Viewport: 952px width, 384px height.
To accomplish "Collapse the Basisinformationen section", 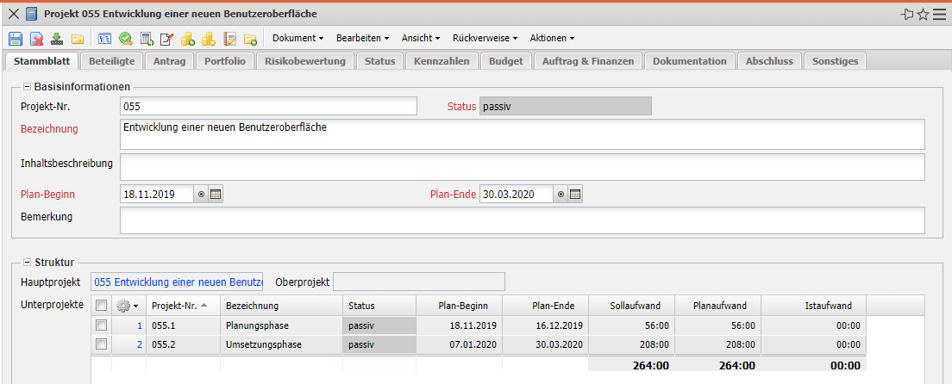I will (27, 87).
